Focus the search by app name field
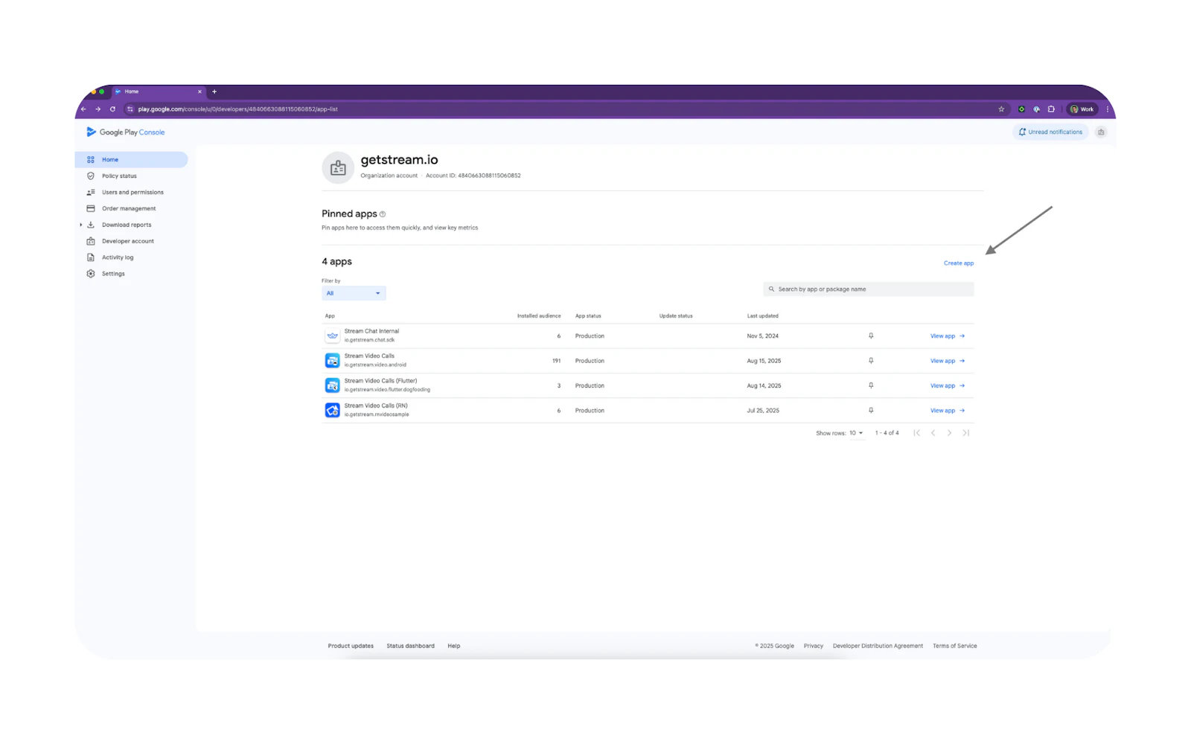The height and width of the screenshot is (744, 1191). 868,289
